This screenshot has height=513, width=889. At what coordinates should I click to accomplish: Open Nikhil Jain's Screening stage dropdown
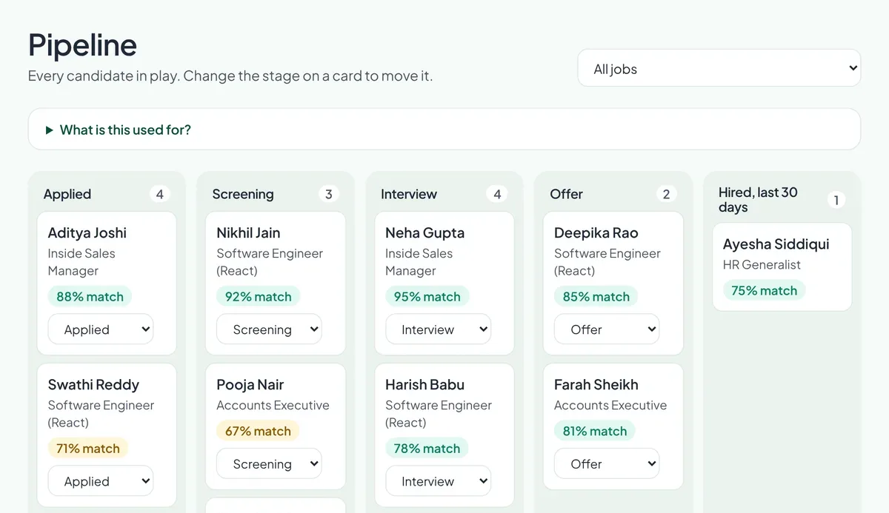pyautogui.click(x=269, y=329)
